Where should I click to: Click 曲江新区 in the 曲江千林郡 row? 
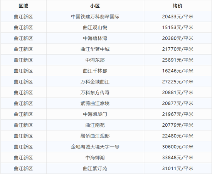[x=23, y=71]
